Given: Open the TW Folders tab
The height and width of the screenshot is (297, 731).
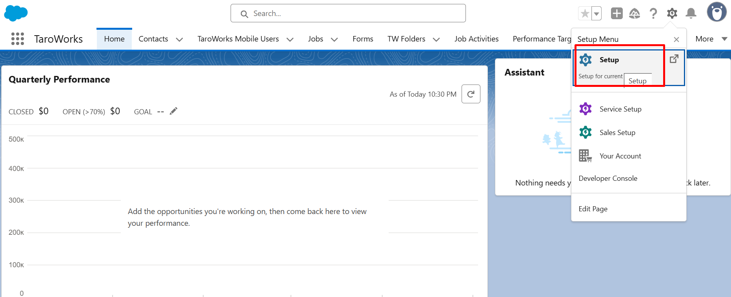Looking at the screenshot, I should (x=406, y=39).
